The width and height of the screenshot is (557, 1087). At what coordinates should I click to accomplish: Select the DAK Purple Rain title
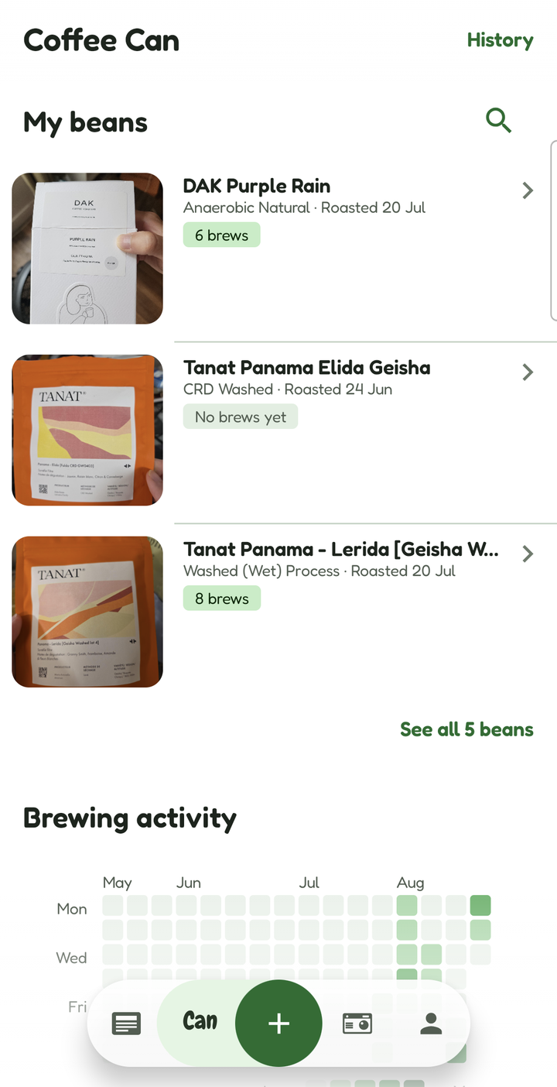(257, 186)
